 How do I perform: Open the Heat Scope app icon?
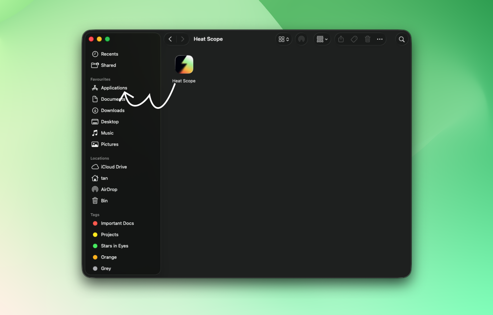pos(184,64)
